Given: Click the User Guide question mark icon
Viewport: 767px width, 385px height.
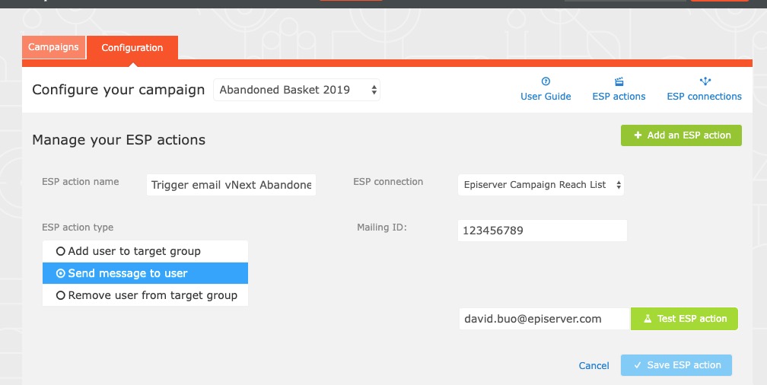Looking at the screenshot, I should 546,81.
